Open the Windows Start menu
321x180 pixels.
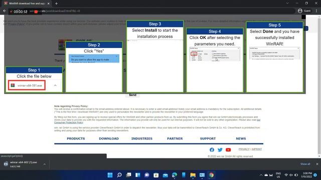click(110, 175)
